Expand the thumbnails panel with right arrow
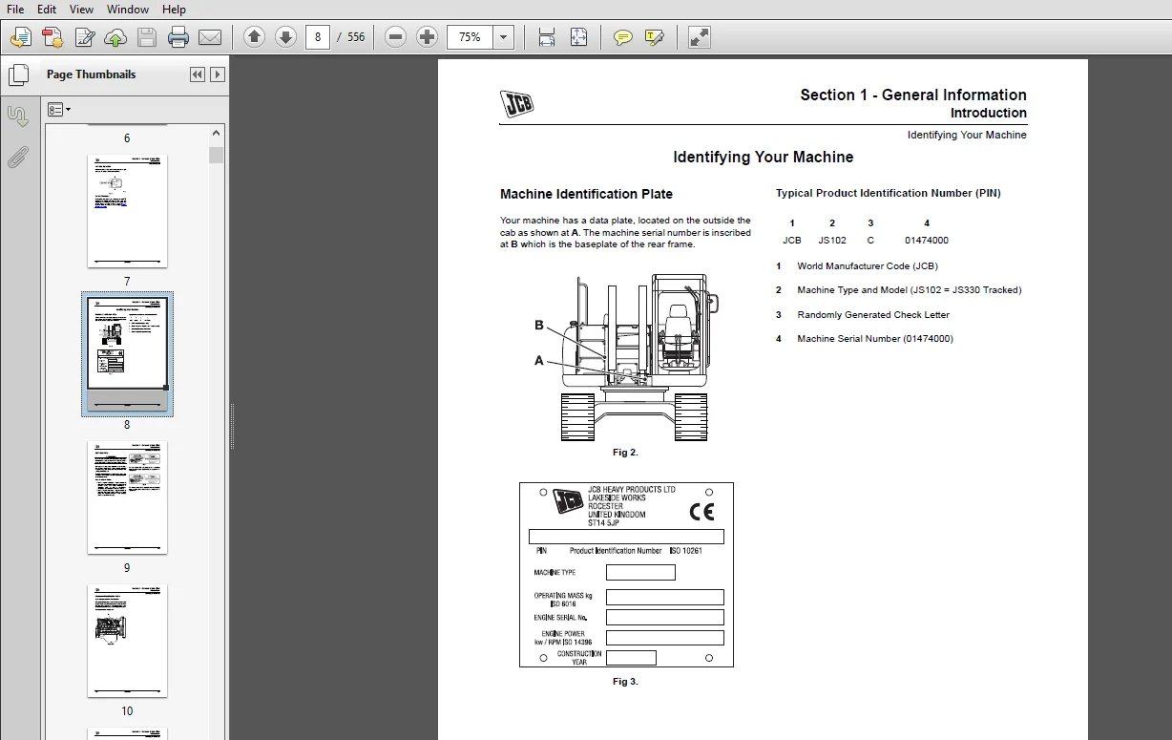The image size is (1172, 740). pyautogui.click(x=218, y=74)
